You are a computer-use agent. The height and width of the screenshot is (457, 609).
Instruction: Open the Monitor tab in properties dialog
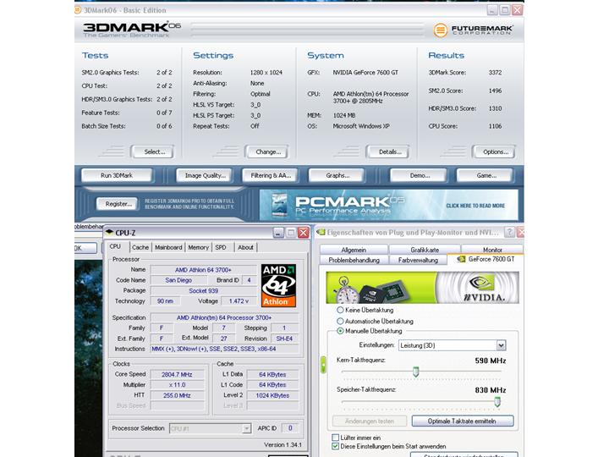(492, 250)
